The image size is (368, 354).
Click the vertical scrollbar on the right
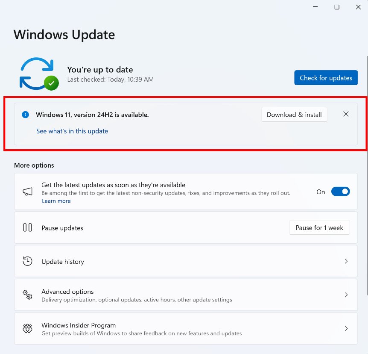[x=367, y=176]
